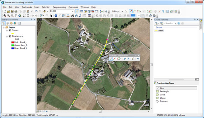This screenshot has height=118, width=204.
Task: Open Trace tool dropdown arrow in Feature Construction
Action: coord(121,59)
